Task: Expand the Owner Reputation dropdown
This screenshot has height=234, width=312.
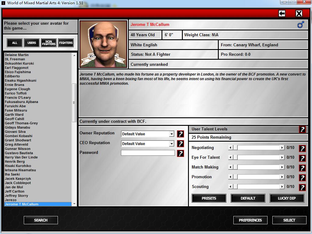Action: point(172,134)
